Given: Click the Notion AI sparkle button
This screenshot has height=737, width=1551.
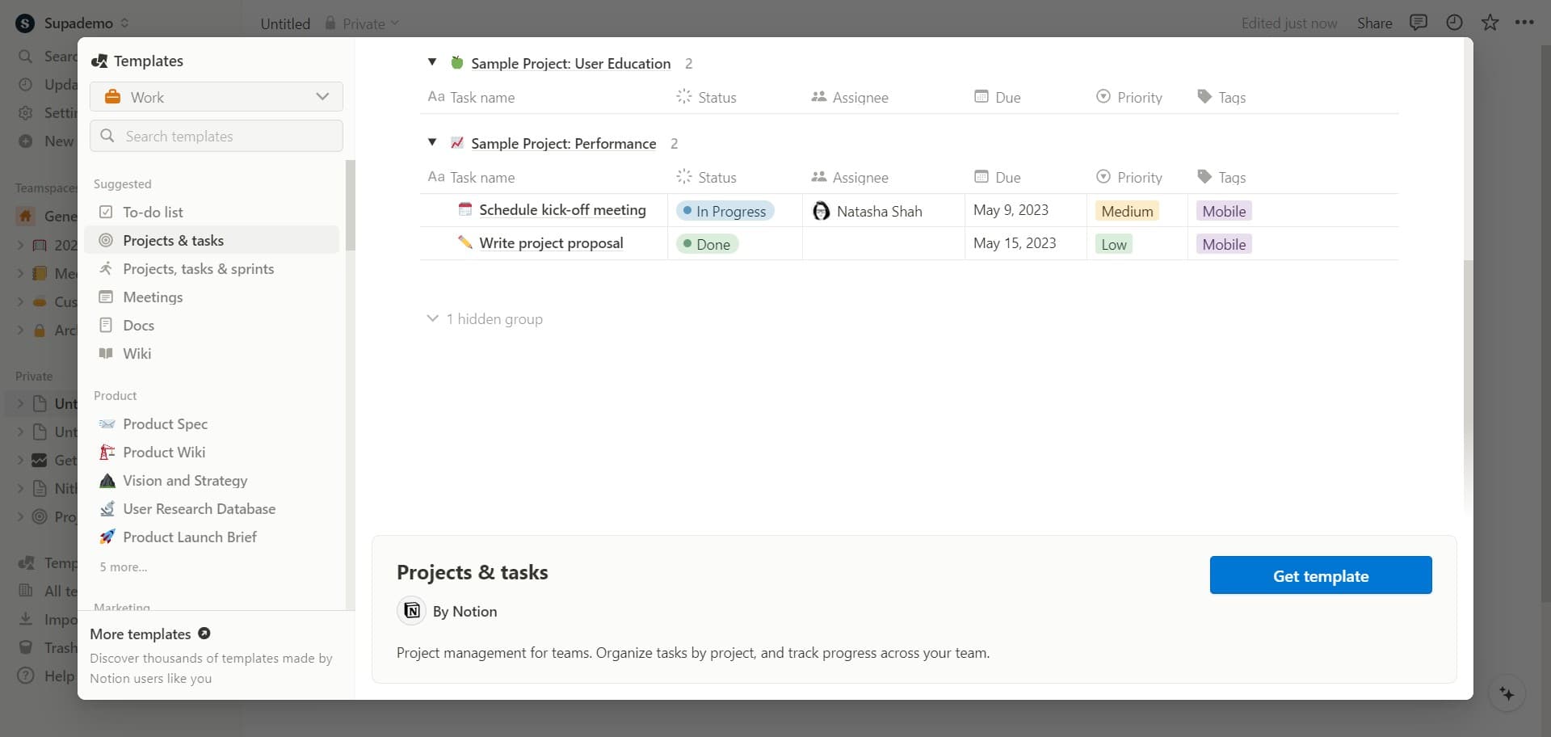Looking at the screenshot, I should pos(1507,694).
